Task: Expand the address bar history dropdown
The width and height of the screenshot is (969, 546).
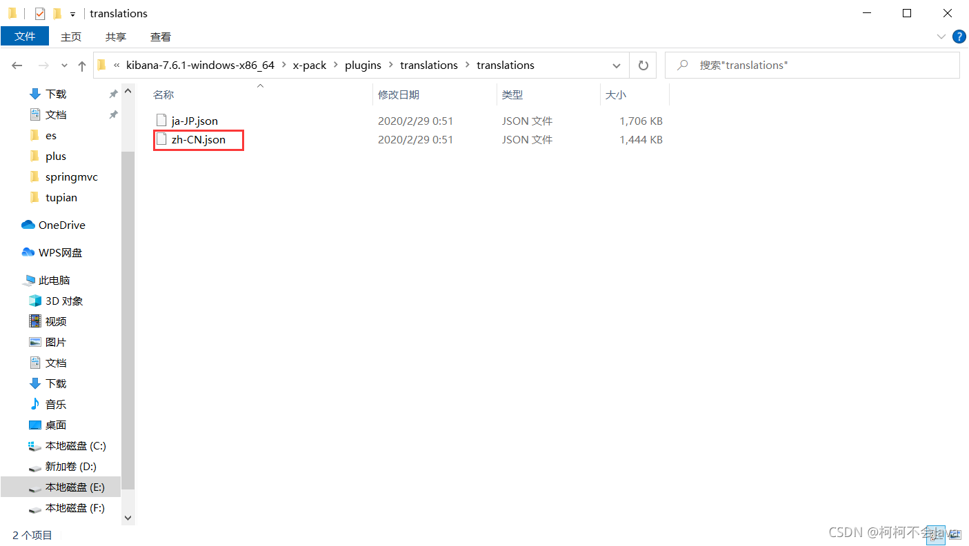Action: 616,65
